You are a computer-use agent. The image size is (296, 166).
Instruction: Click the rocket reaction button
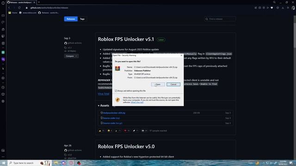pyautogui.click(x=136, y=130)
